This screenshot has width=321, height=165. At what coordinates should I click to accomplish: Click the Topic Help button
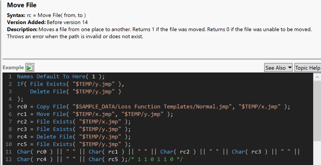click(x=307, y=68)
